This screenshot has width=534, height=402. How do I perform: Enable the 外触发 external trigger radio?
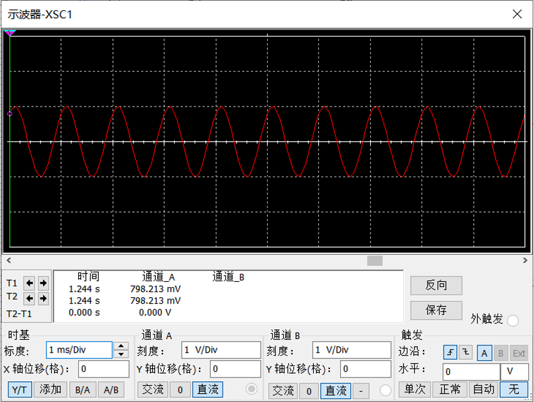click(x=513, y=320)
